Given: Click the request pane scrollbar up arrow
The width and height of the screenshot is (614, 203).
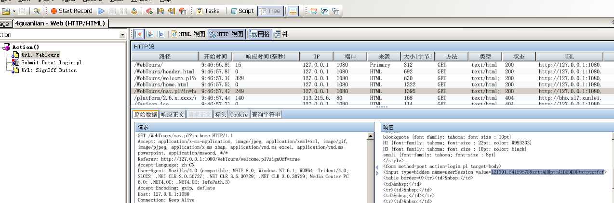Looking at the screenshot, I should click(371, 136).
